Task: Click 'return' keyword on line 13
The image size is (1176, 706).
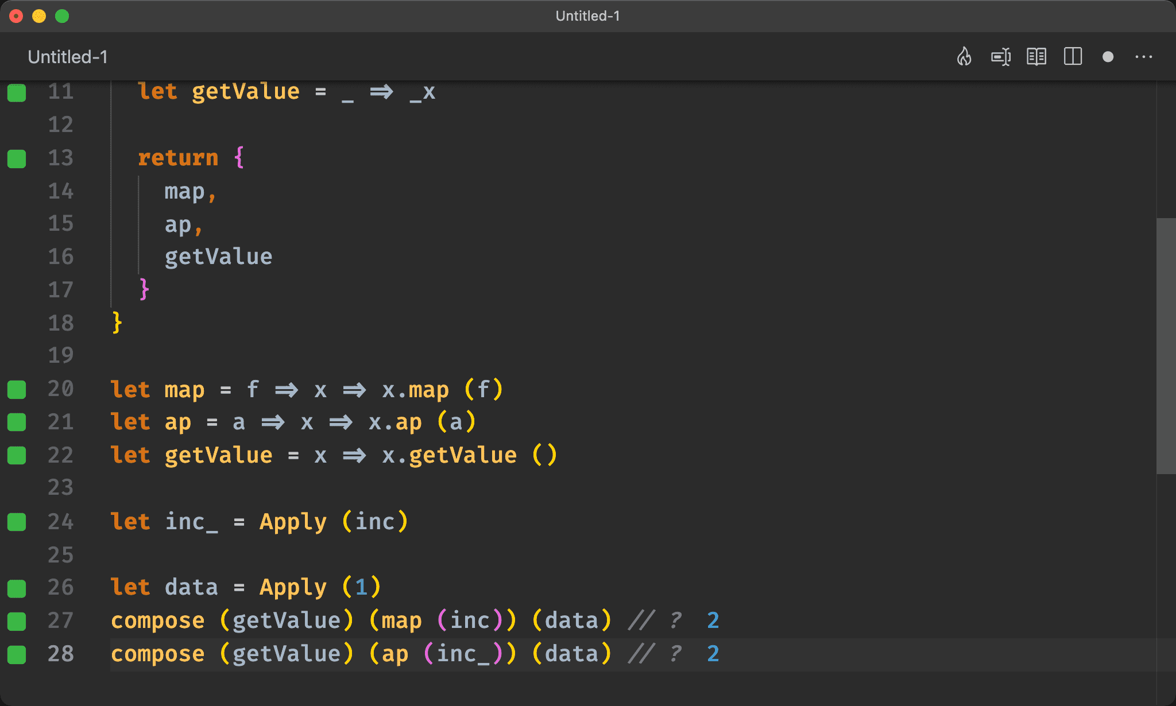Action: click(178, 158)
